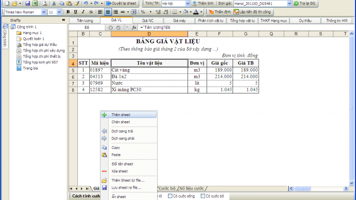The image size is (356, 200).
Task: Open the font size dropdown
Action: point(59,12)
